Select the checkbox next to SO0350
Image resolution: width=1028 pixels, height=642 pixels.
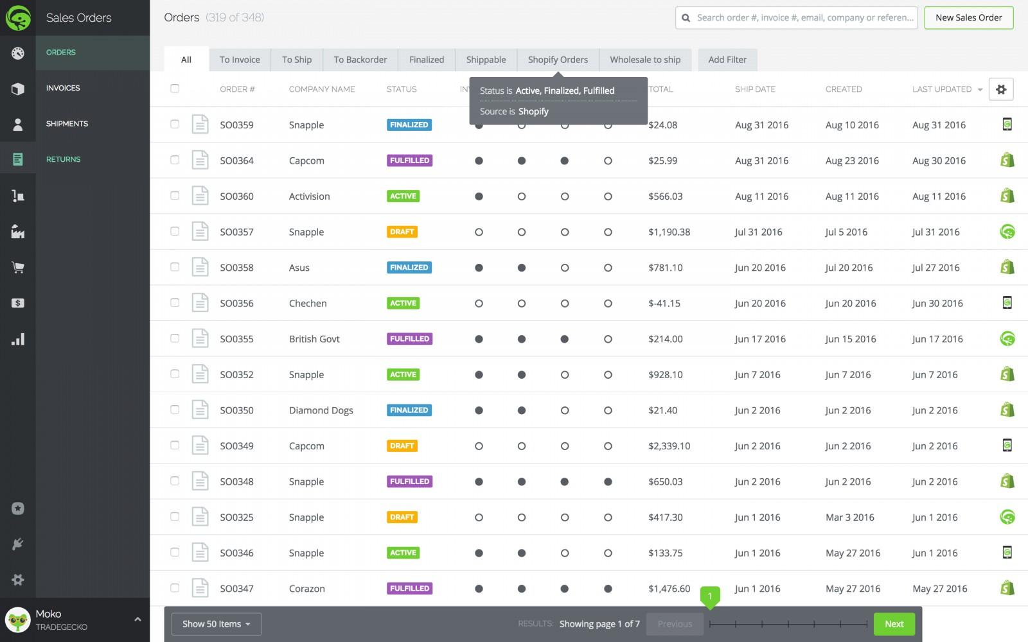(x=175, y=410)
